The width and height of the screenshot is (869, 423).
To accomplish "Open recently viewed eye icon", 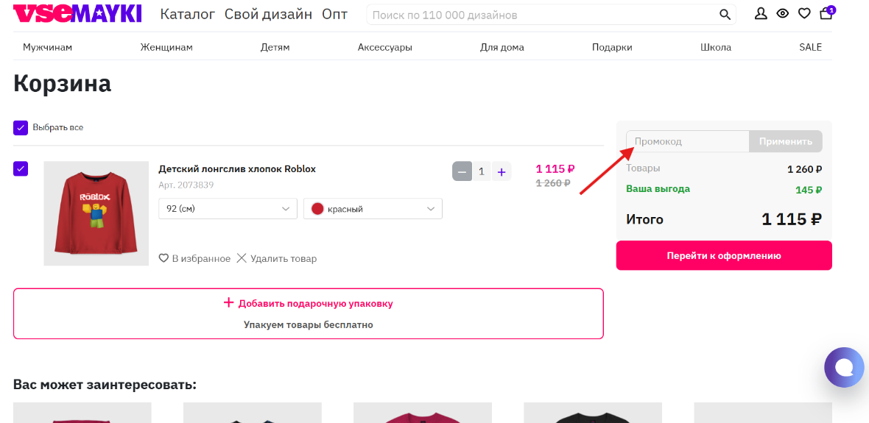I will [x=782, y=14].
